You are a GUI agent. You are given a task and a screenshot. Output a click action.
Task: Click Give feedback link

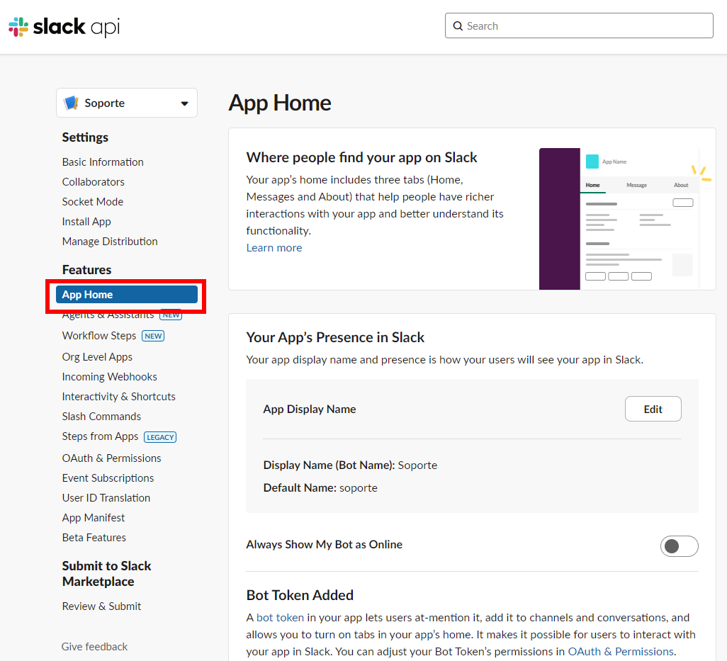(94, 647)
